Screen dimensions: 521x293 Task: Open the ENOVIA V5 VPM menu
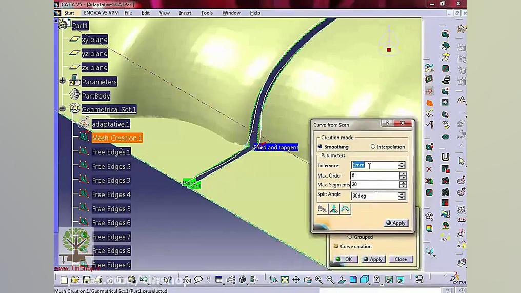(101, 13)
